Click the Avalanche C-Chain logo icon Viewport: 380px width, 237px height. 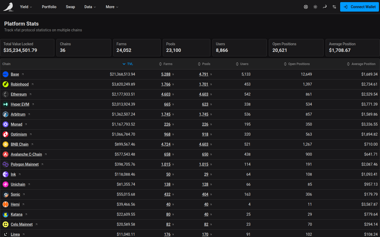pos(6,154)
